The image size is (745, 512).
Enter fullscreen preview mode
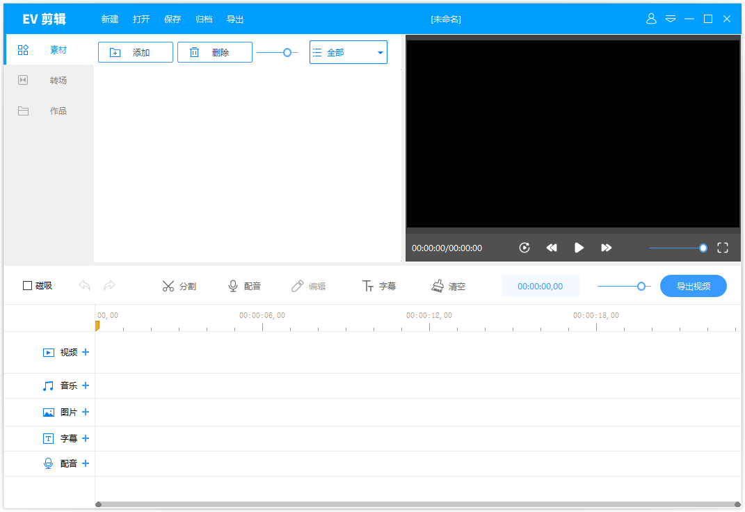722,248
